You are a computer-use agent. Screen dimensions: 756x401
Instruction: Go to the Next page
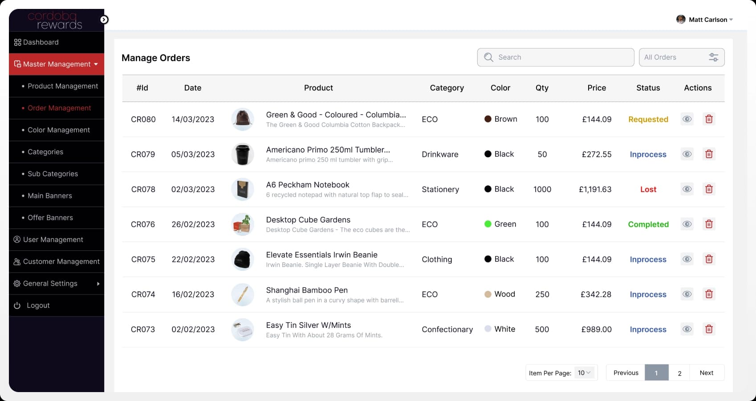(707, 372)
